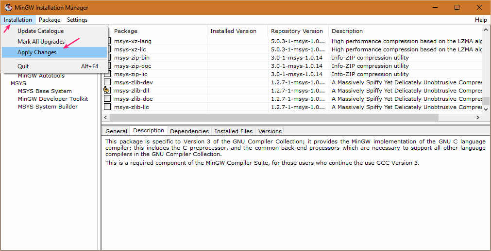
Task: Toggle the msys-zlib-lic package checkbox
Action: coord(107,107)
